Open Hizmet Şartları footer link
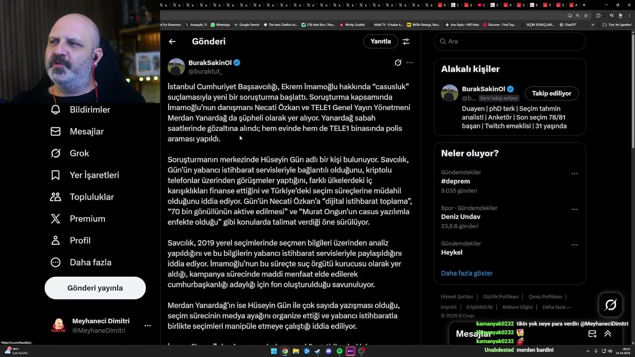 click(x=457, y=297)
